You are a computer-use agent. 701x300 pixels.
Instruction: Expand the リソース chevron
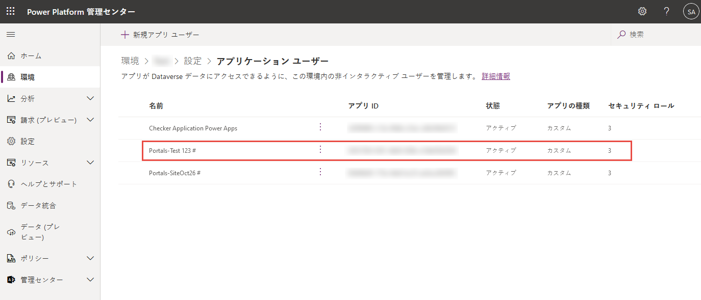tap(90, 162)
